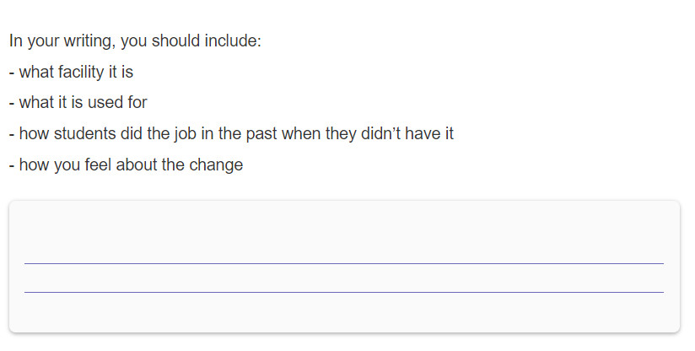This screenshot has height=351, width=695.
Task: Click the word "writing," in the heading
Action: (90, 41)
